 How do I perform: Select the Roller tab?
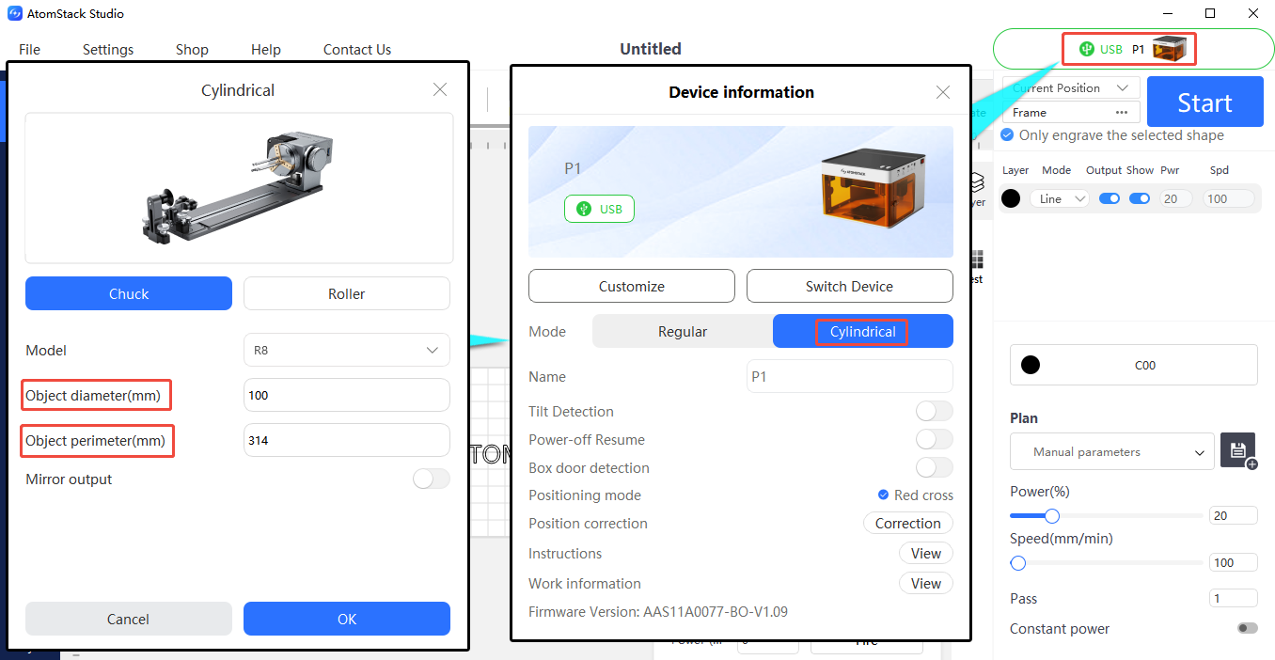(x=347, y=293)
